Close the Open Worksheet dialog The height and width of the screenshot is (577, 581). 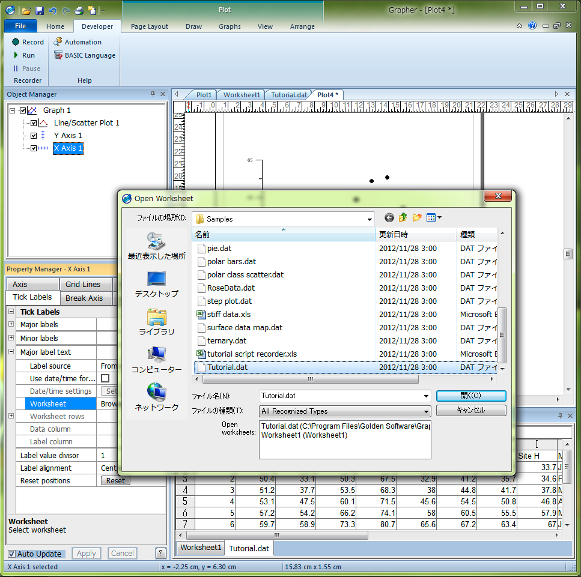pos(498,196)
